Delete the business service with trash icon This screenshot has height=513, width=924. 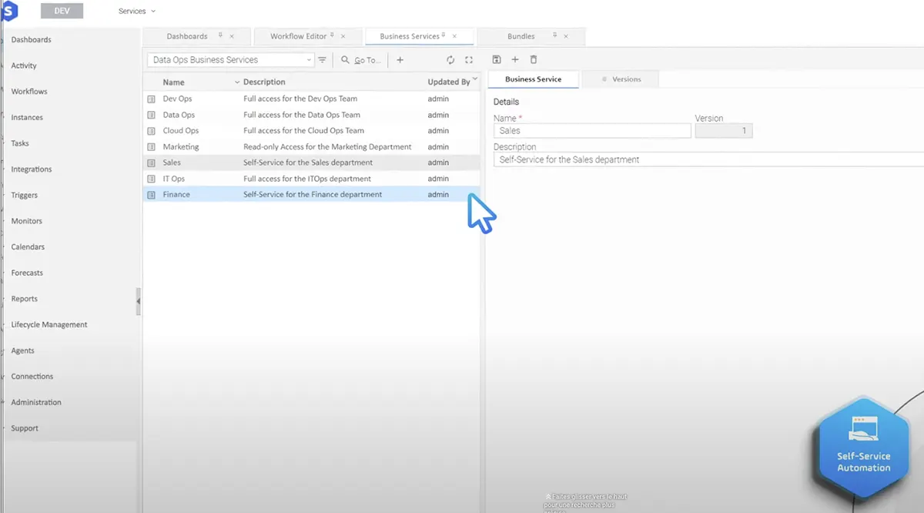point(534,60)
